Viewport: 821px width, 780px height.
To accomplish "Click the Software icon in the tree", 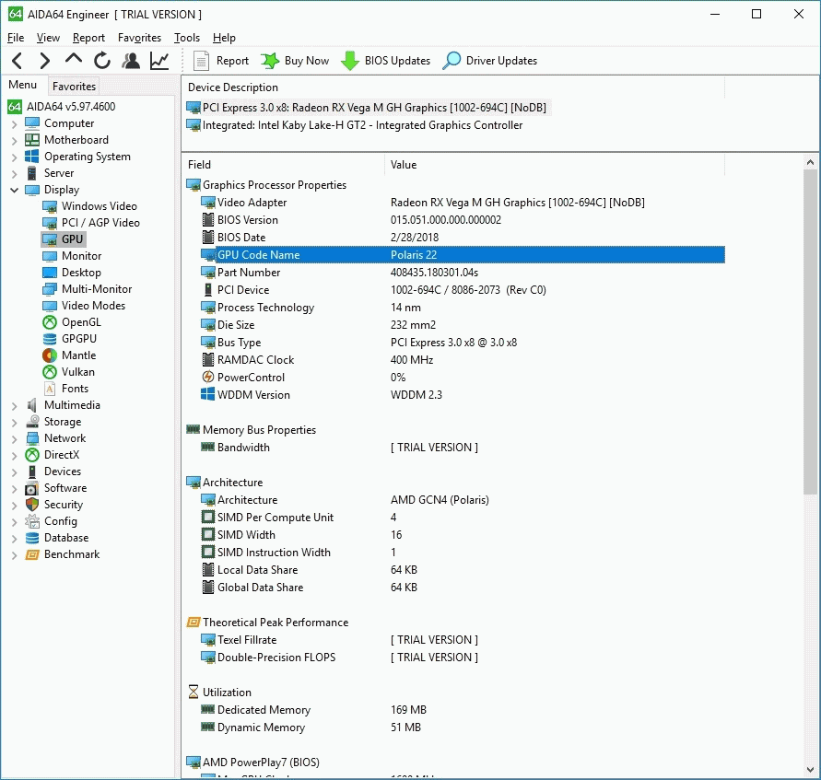I will point(32,489).
